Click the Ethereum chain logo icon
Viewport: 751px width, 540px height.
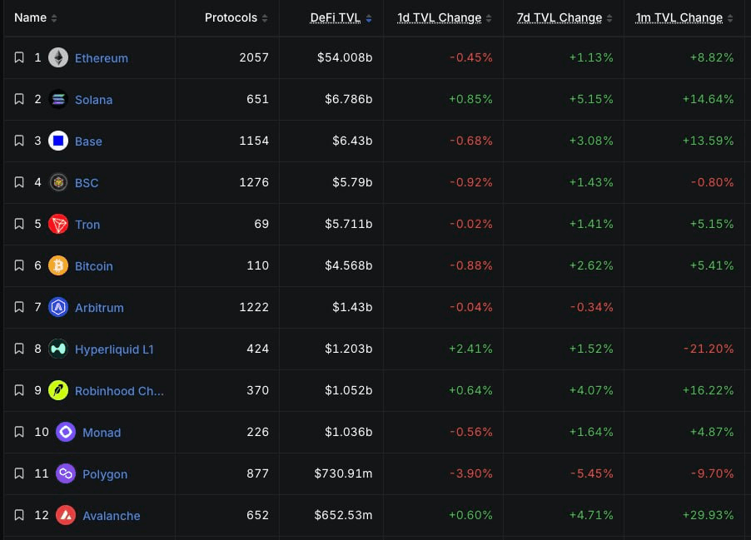tap(58, 57)
